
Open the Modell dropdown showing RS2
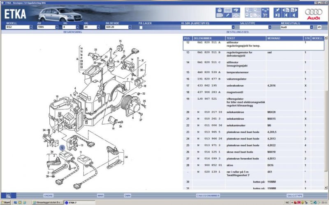click(31, 27)
